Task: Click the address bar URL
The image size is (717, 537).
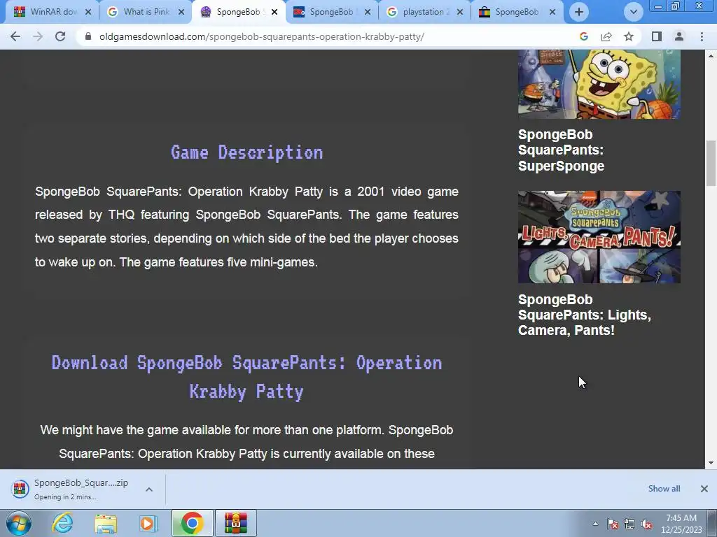Action: [262, 36]
